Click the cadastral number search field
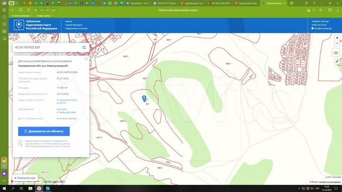 point(48,47)
